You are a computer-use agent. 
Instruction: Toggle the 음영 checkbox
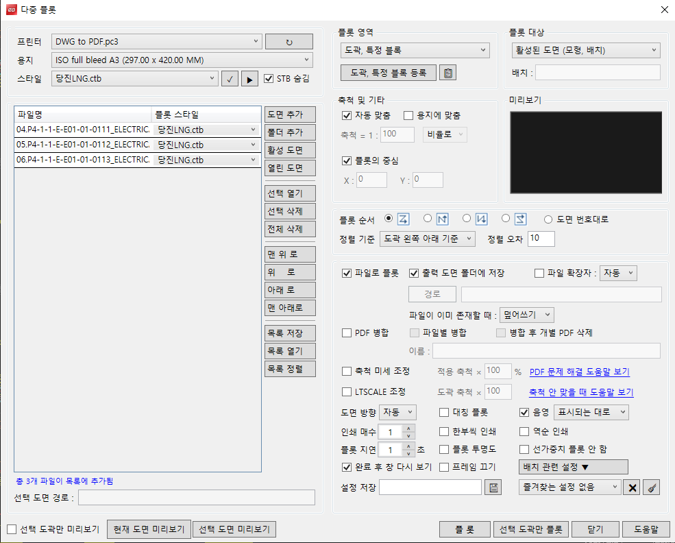[x=524, y=413]
